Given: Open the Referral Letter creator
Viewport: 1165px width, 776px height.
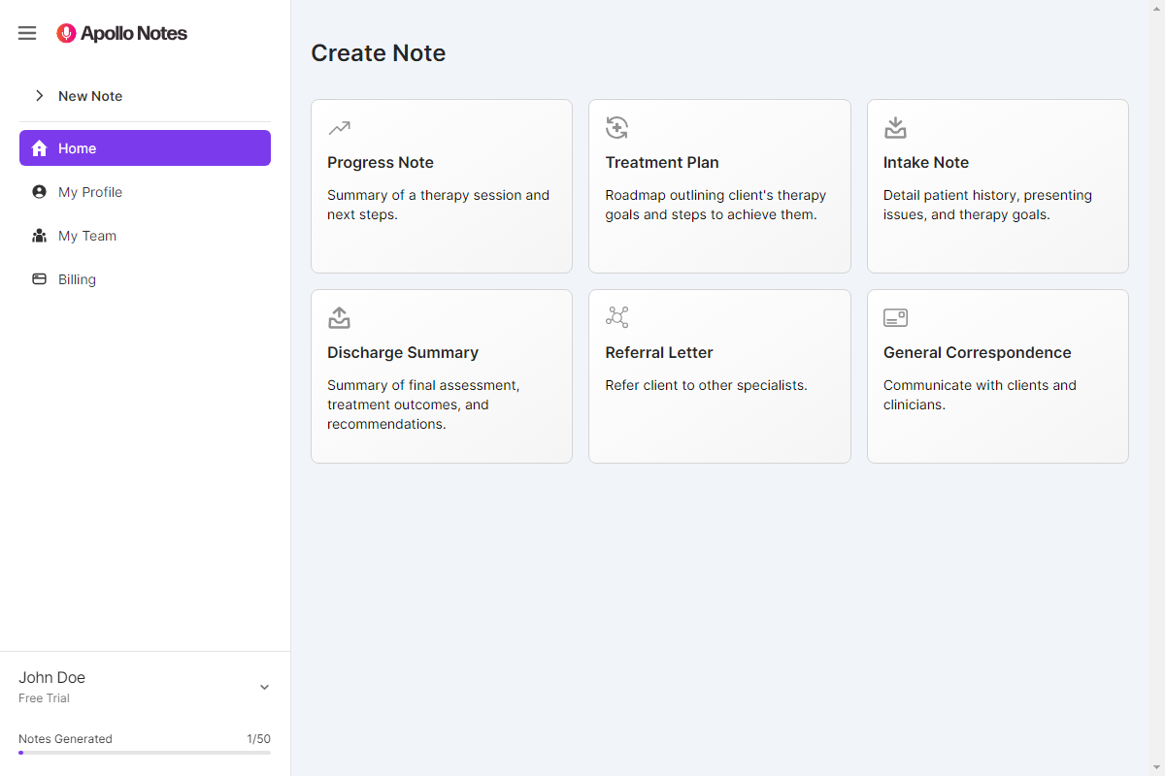Looking at the screenshot, I should 719,376.
